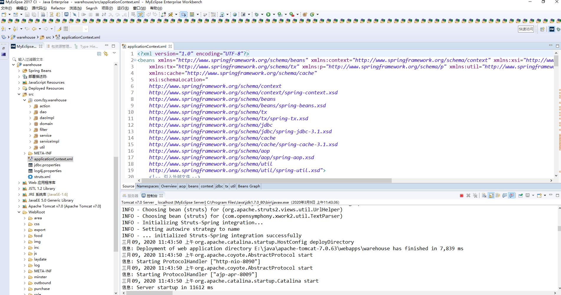Click the Tomcat cat icon in toolbar
Screen dimensions: 561x295
click(x=171, y=14)
